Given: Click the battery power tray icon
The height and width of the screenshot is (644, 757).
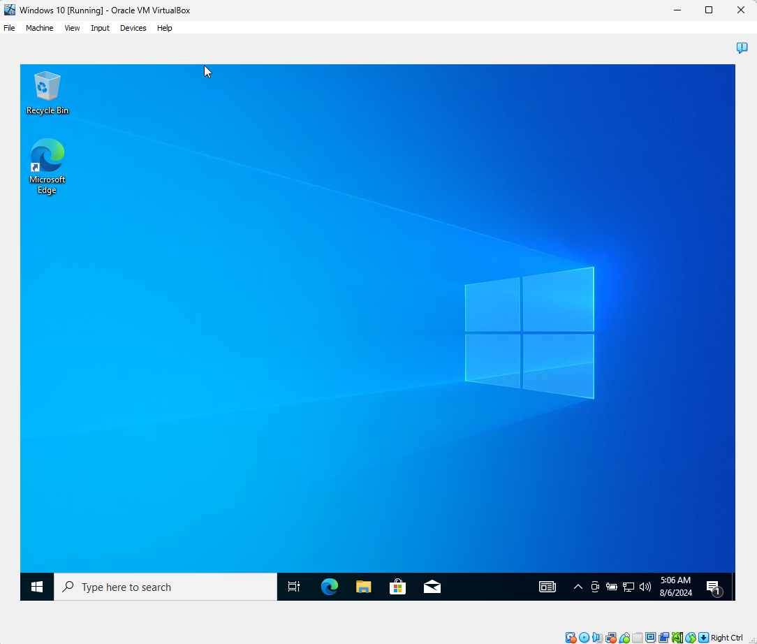Looking at the screenshot, I should (612, 587).
